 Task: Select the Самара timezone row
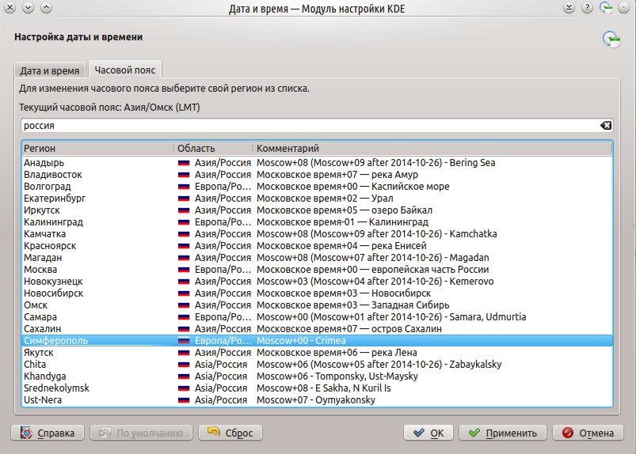pyautogui.click(x=317, y=317)
